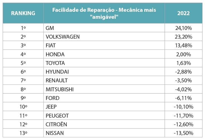Select the GM brand cell
The height and width of the screenshot is (140, 205).
tap(50, 28)
